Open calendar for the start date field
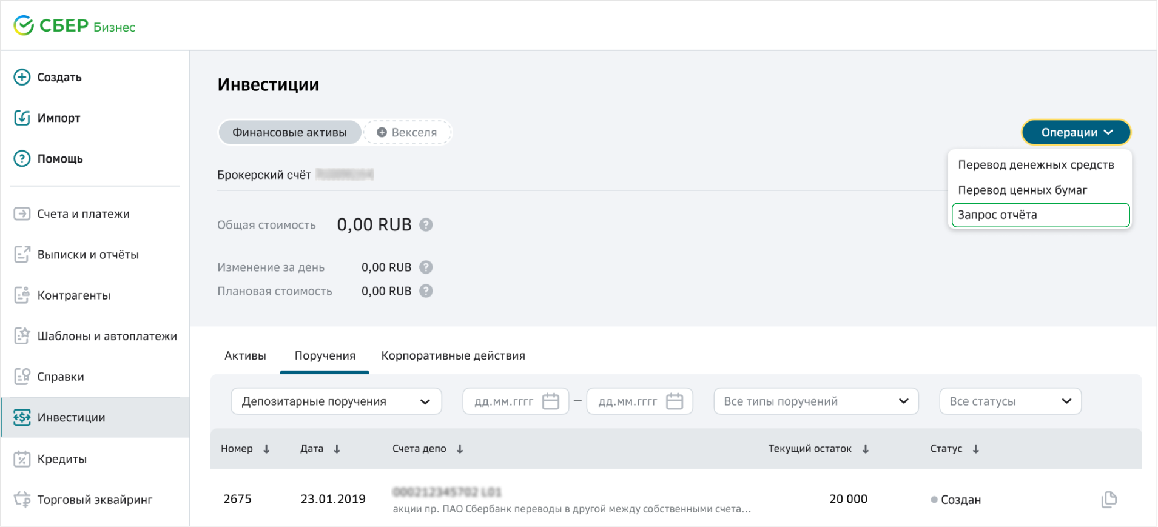1158x527 pixels. tap(550, 401)
